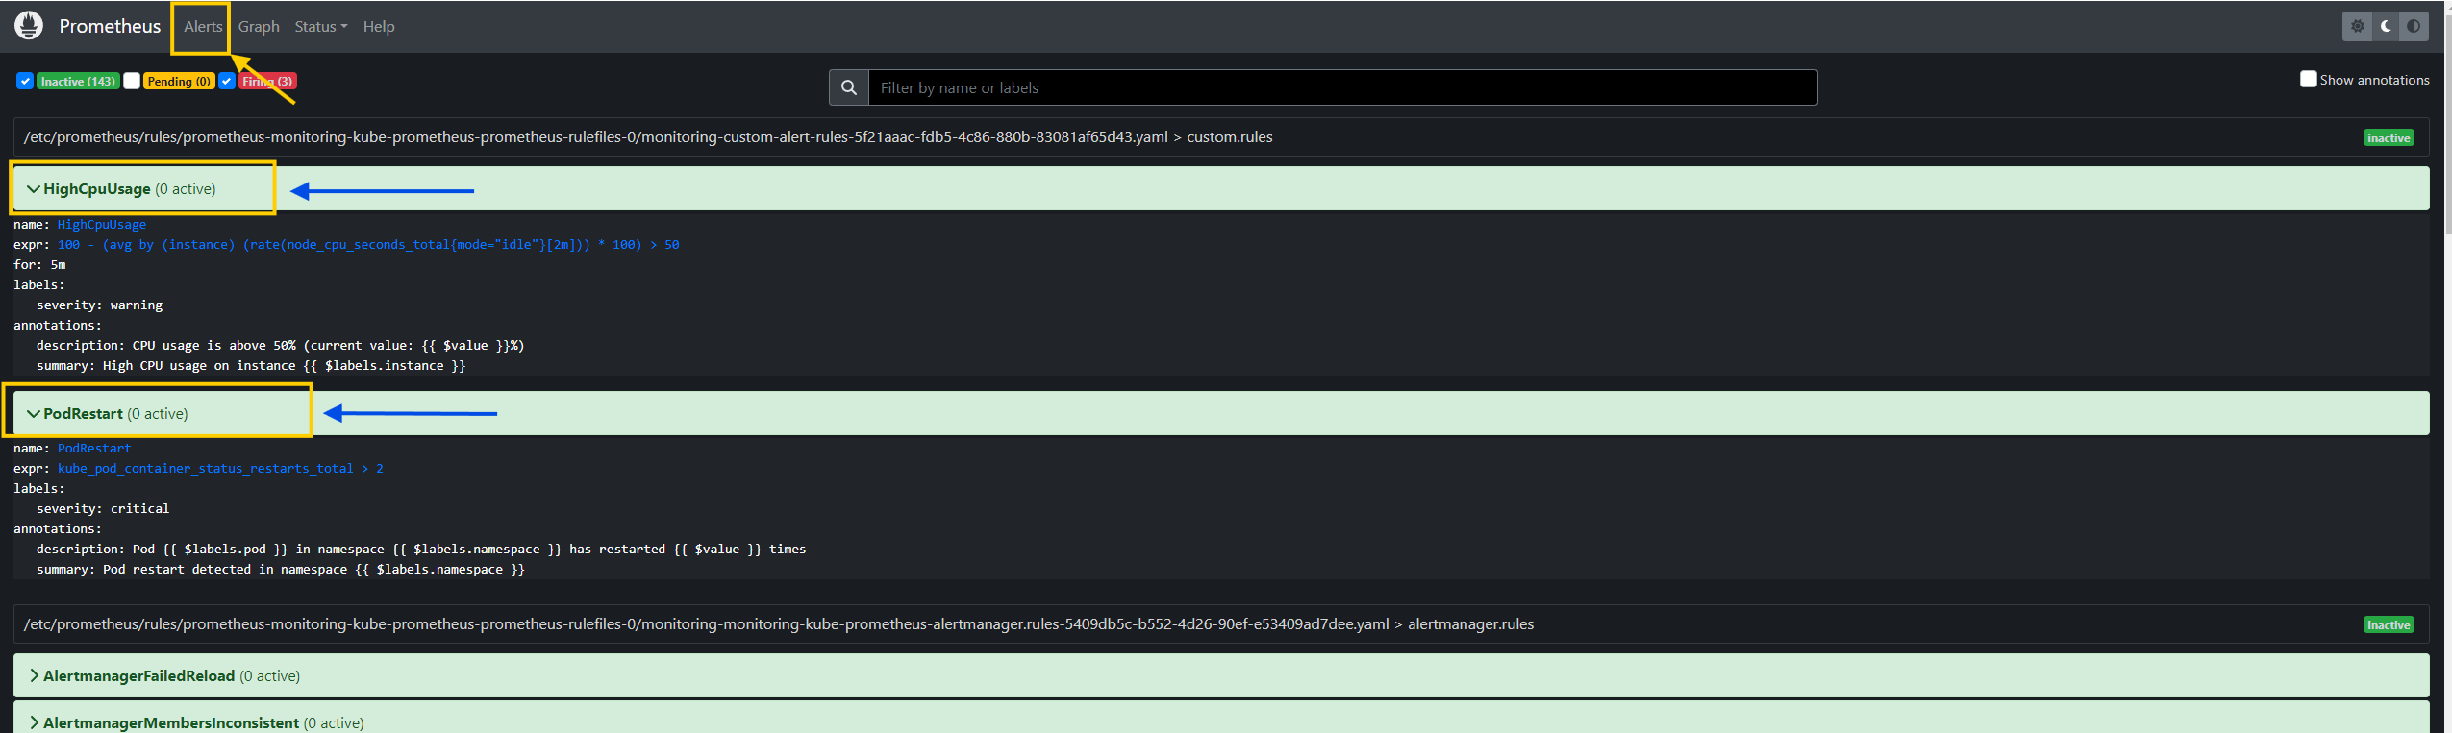Open the Alerts page

pos(203,26)
